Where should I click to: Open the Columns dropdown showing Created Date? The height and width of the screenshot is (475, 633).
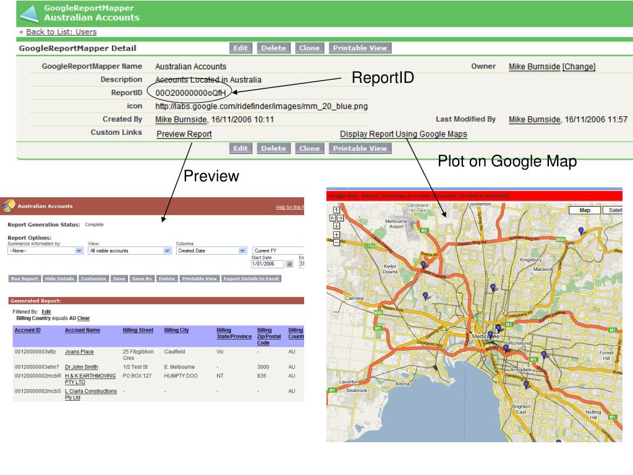tap(211, 251)
